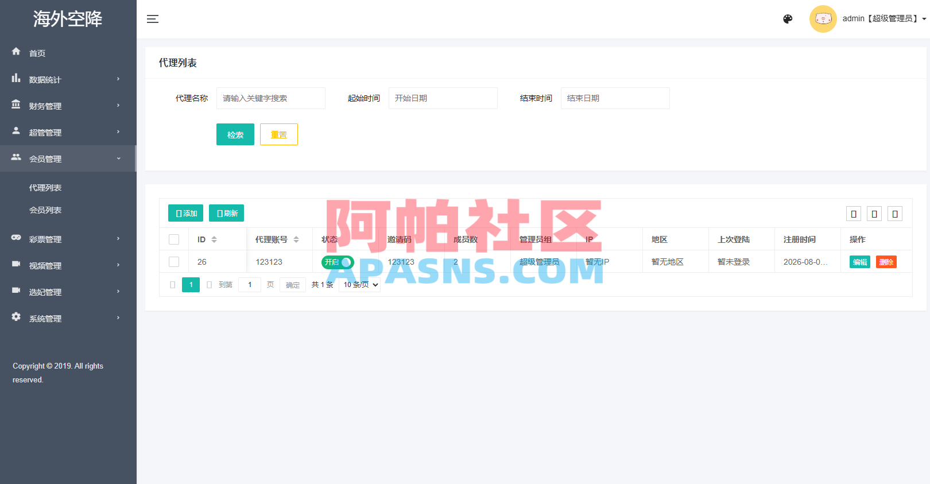Click the gear icon for 系统管理
The image size is (930, 484).
coord(16,317)
